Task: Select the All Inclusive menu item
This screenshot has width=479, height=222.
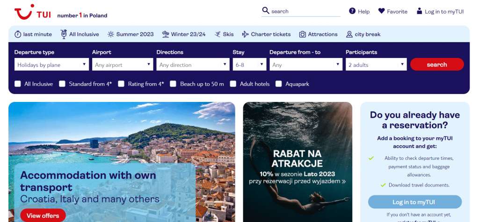Action: 80,34
